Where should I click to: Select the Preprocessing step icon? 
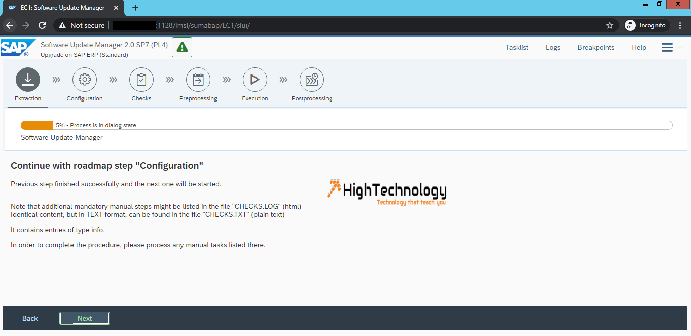198,80
